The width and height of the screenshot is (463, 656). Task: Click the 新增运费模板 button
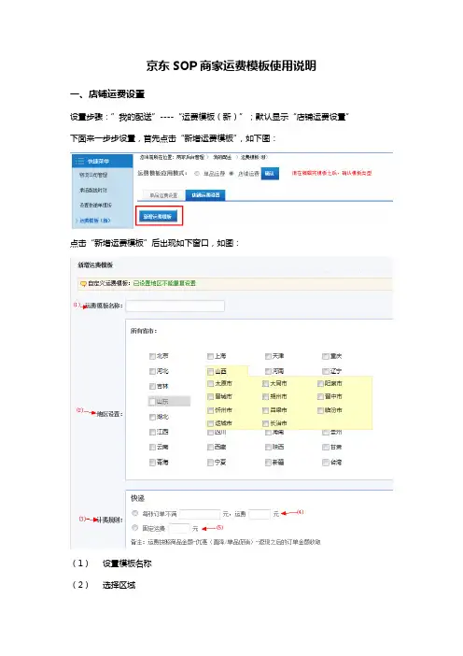158,216
